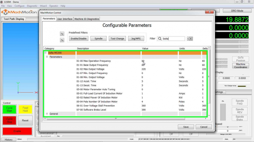The height and width of the screenshot is (142, 254).
Task: Select 01-13 Decel. Time row
Action: coord(125,85)
